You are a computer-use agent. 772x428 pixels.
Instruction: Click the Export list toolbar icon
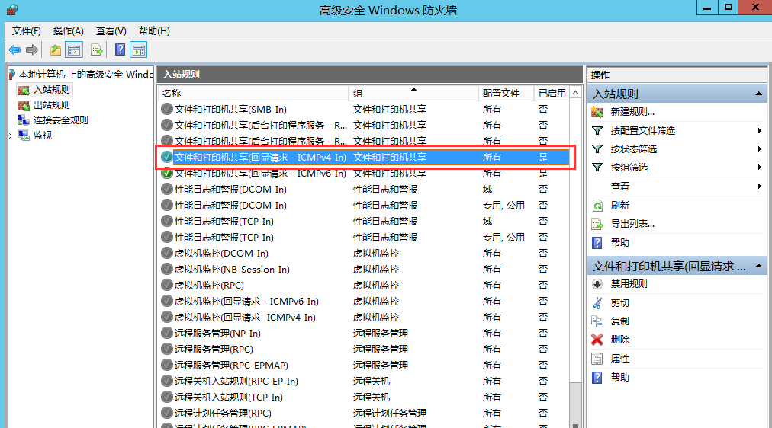coord(97,50)
